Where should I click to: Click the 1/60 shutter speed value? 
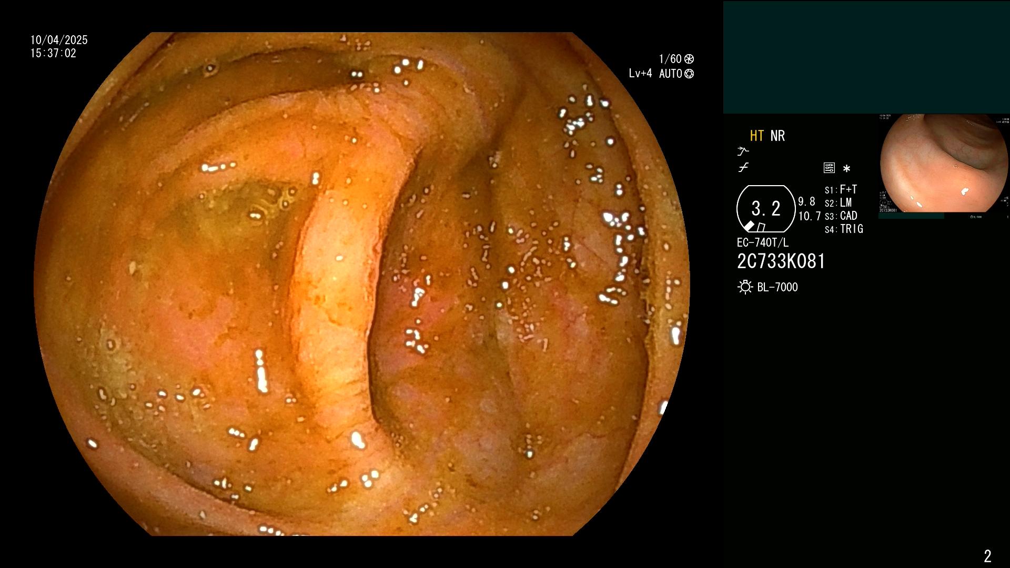[x=670, y=59]
